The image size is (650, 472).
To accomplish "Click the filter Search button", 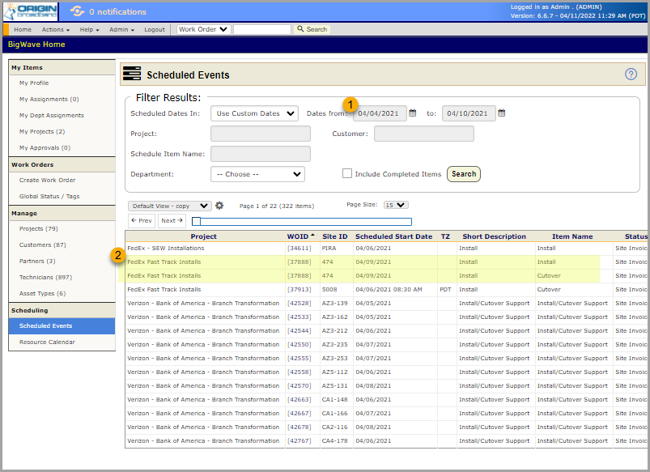I will 464,174.
